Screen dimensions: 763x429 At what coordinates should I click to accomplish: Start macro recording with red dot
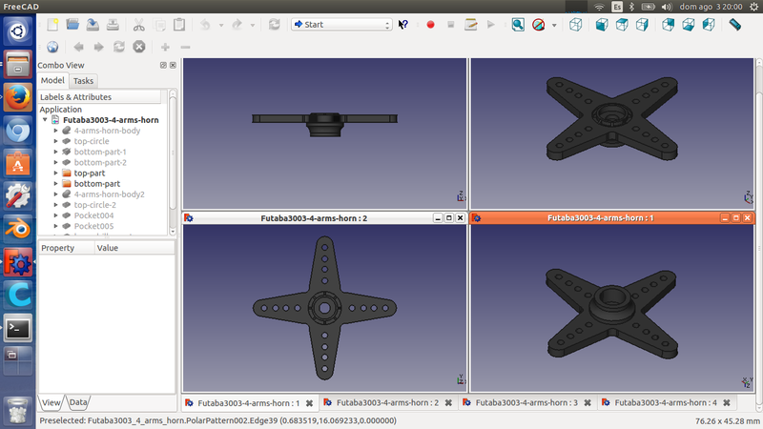(430, 25)
